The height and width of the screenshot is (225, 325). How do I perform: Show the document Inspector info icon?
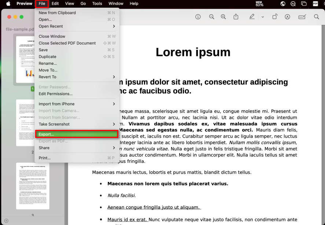coord(198,17)
